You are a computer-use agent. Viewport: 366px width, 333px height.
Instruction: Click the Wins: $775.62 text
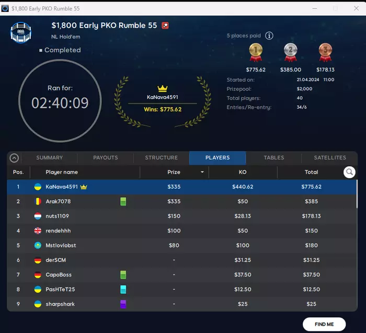(x=163, y=109)
